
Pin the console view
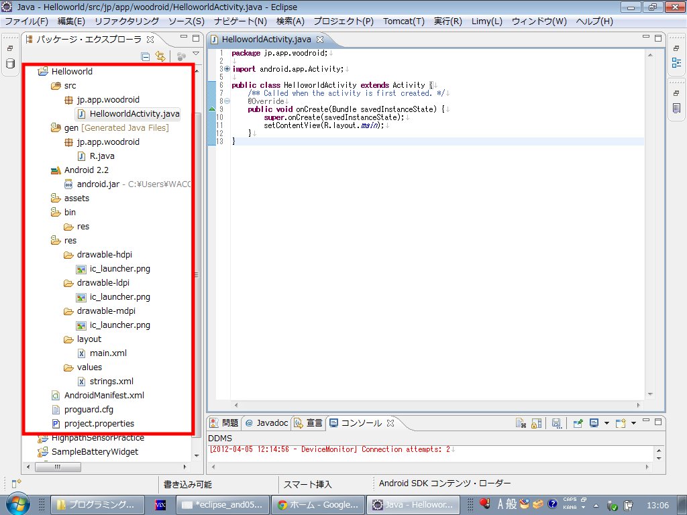[578, 423]
